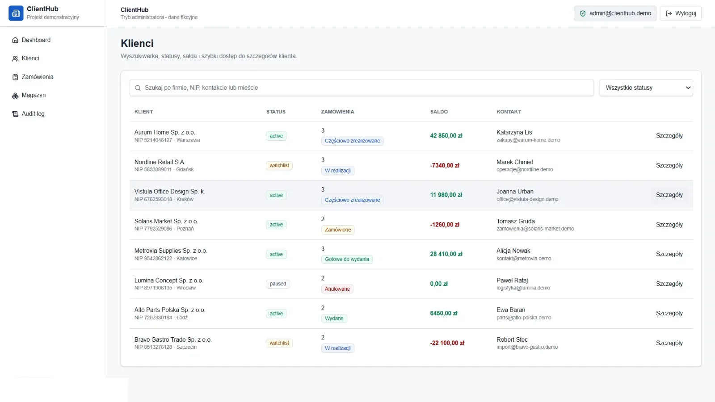The height and width of the screenshot is (402, 715).
Task: Click the Anulowane order tag
Action: (x=337, y=289)
